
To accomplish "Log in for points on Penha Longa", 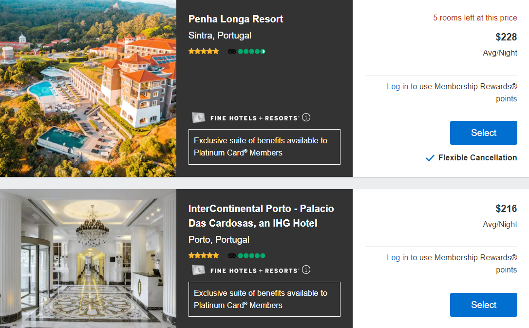I will [x=397, y=87].
